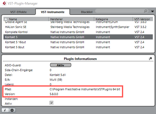This screenshot has width=156, height=114.
Task: Sort by the Kategorie column header
Action: tap(113, 19)
